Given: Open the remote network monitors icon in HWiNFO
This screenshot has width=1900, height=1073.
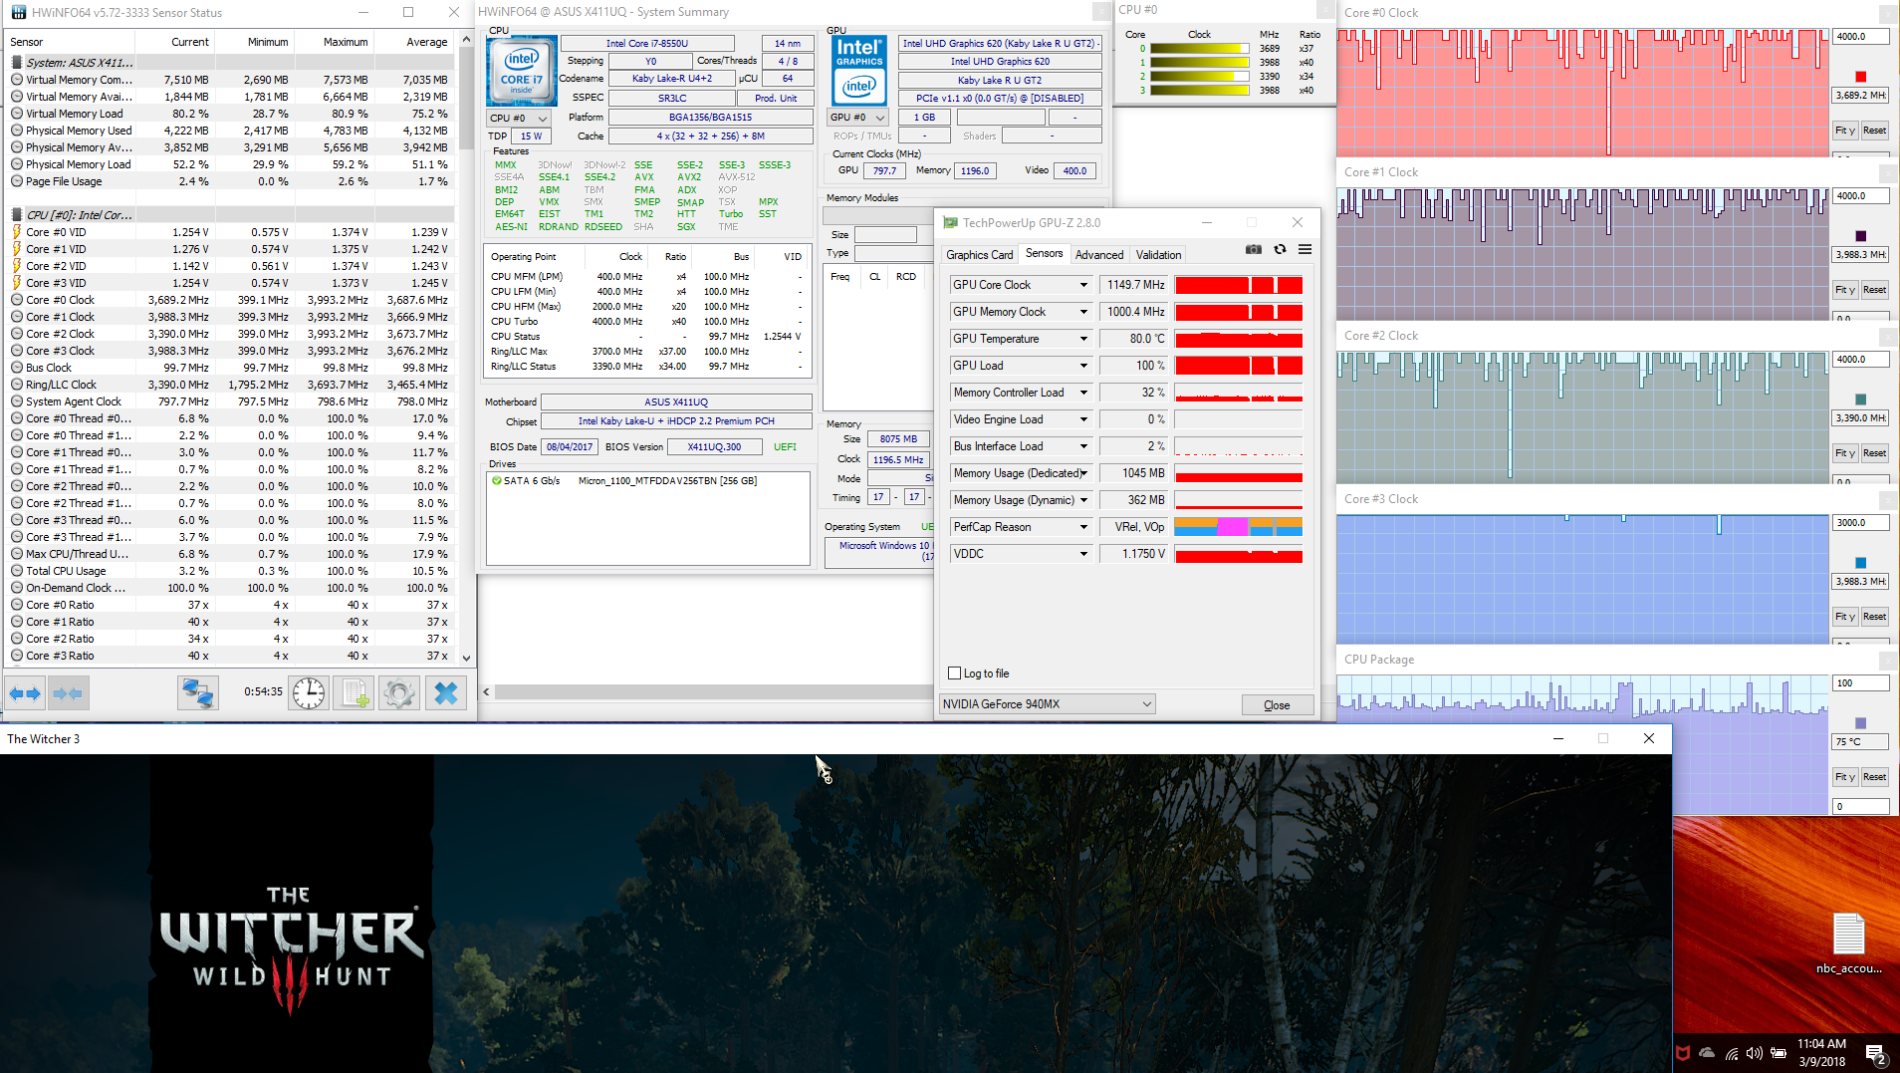Looking at the screenshot, I should coord(197,693).
